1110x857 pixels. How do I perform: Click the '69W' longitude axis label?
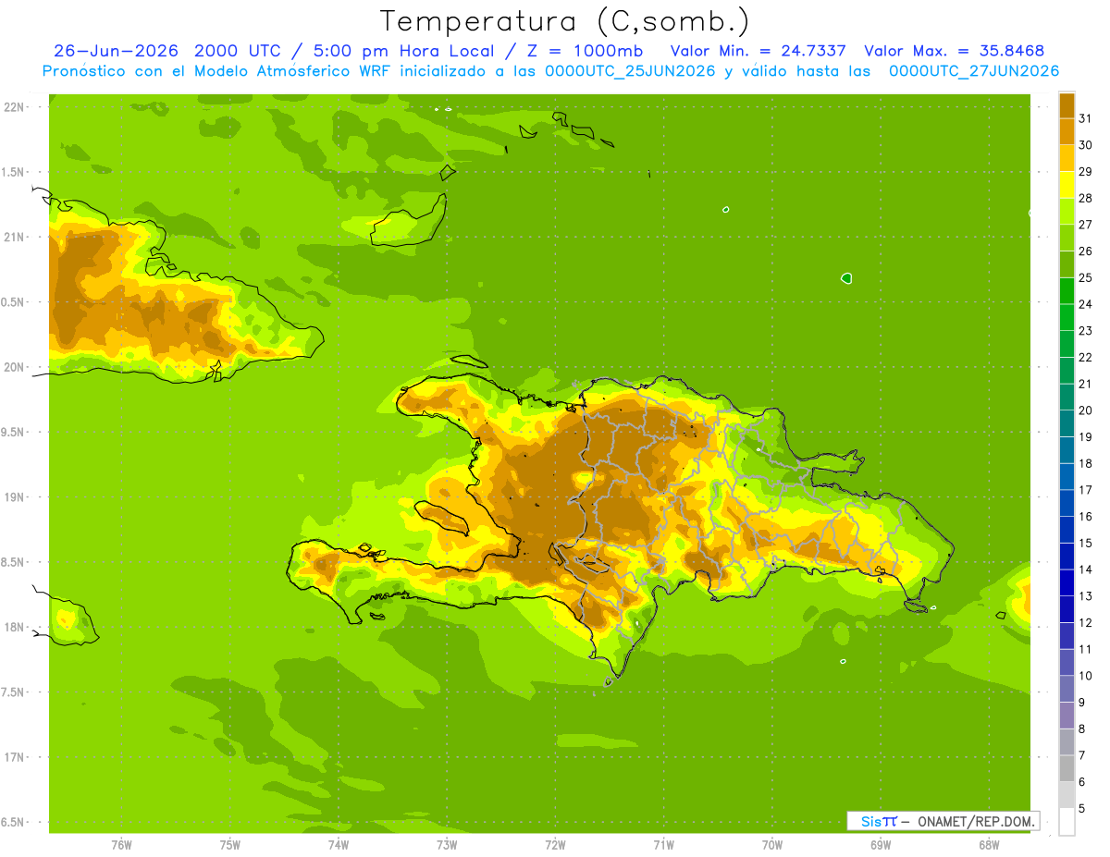[x=881, y=845]
